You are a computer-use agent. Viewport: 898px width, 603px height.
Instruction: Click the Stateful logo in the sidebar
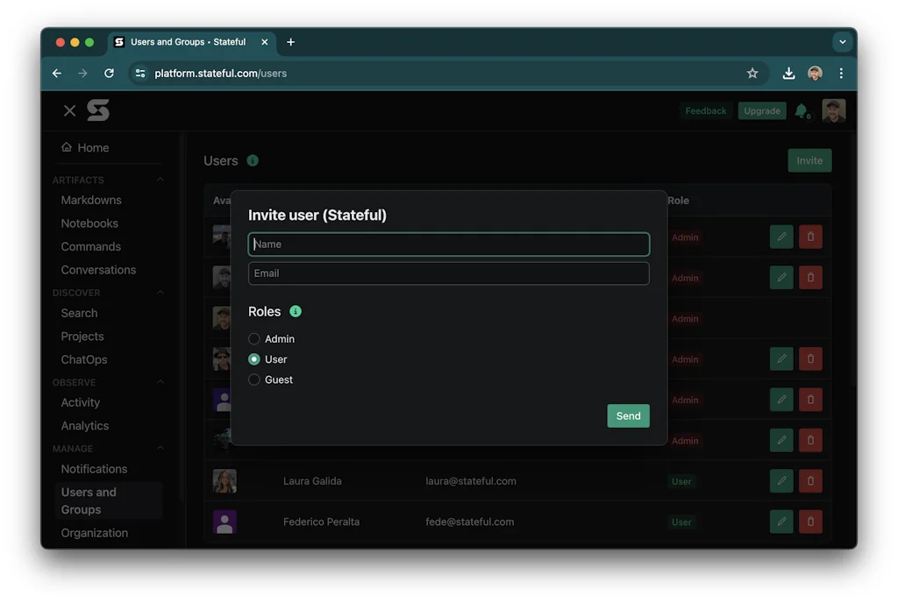(x=97, y=110)
